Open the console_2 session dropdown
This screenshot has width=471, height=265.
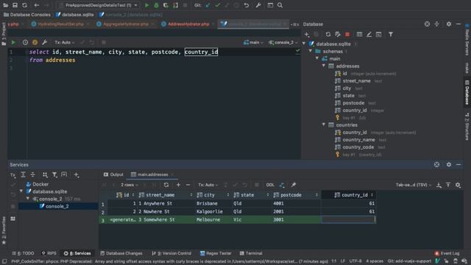click(283, 43)
